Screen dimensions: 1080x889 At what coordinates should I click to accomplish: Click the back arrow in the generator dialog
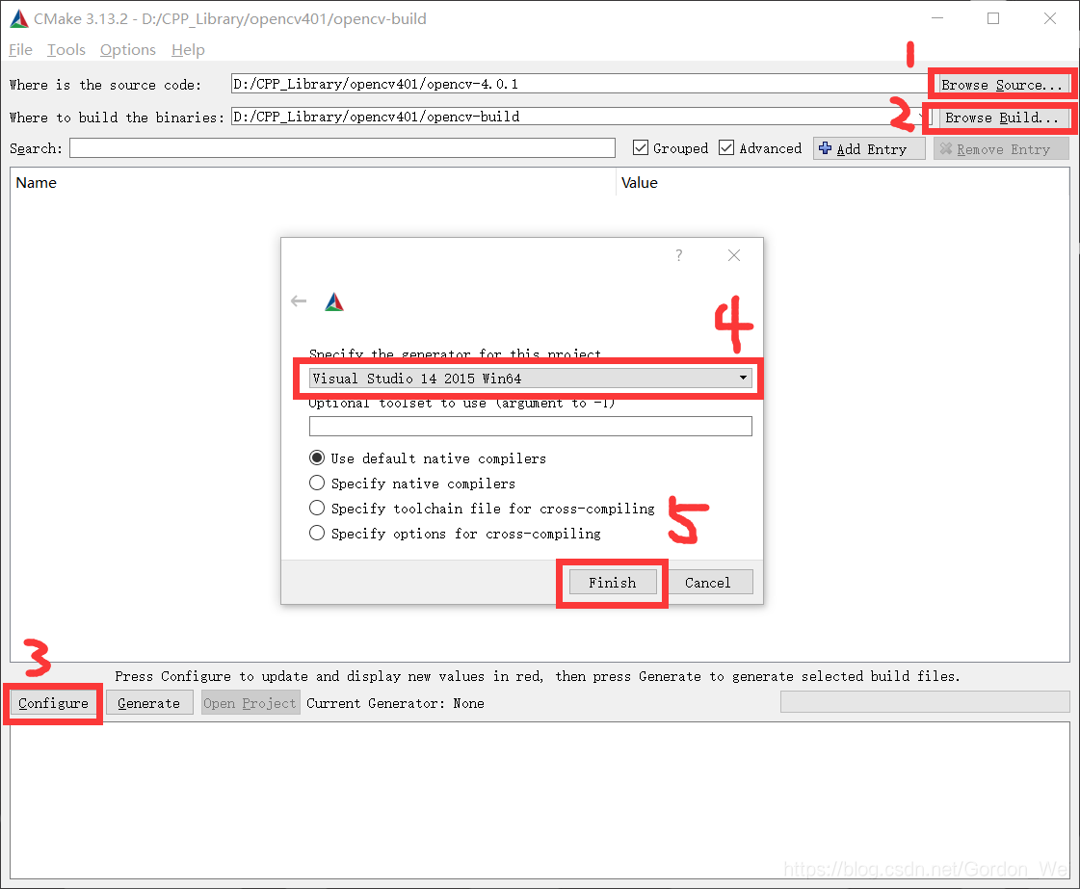299,301
